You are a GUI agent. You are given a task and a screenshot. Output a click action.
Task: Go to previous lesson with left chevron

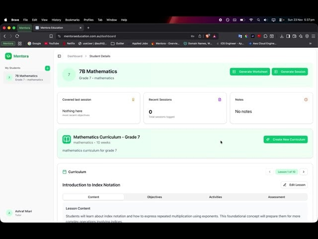coord(270,172)
